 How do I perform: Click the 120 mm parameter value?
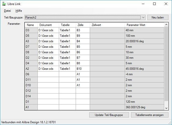(x=145, y=101)
